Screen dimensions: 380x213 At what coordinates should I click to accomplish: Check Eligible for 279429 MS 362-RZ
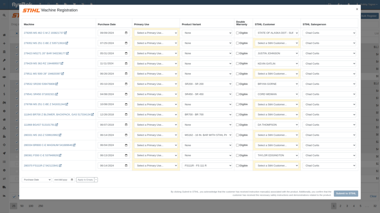click(x=237, y=64)
